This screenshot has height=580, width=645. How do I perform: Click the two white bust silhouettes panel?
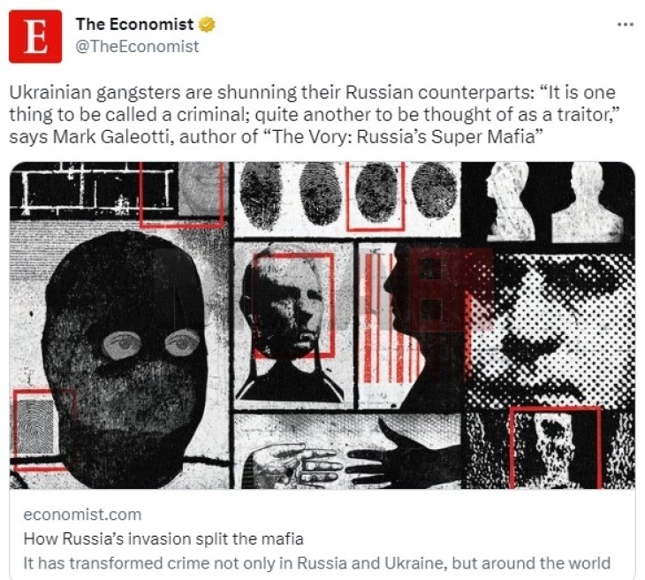[x=551, y=202]
